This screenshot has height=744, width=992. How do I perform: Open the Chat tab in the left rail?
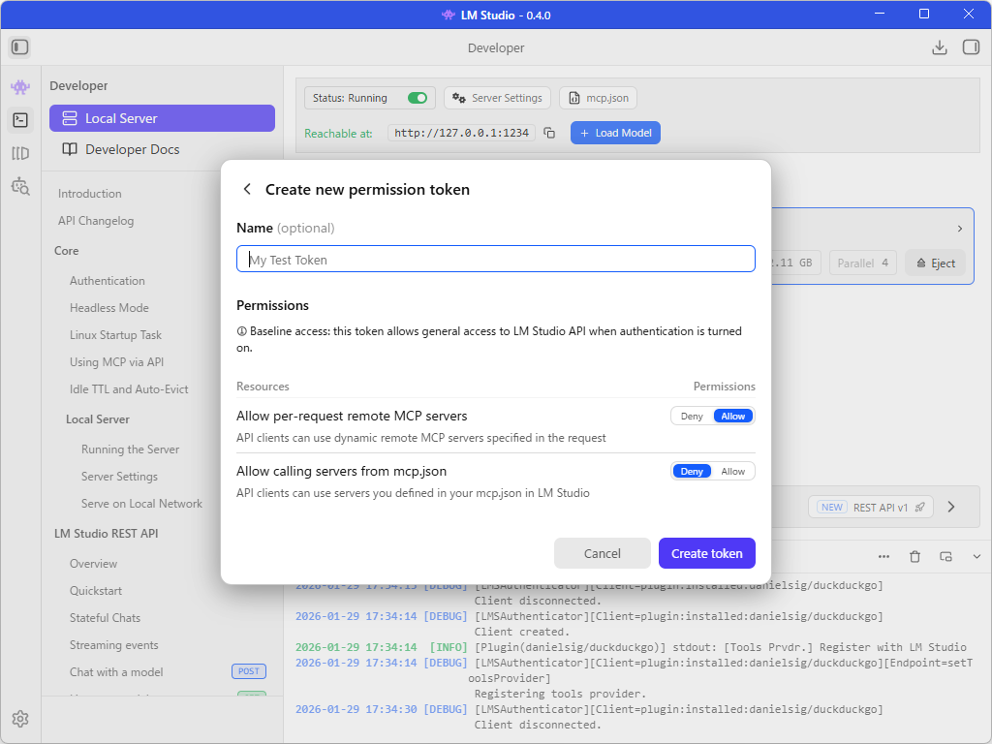(x=19, y=86)
